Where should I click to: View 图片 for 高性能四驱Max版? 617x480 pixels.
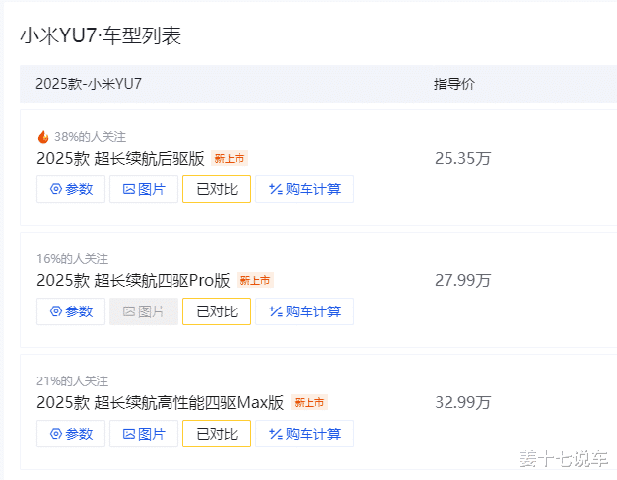tap(144, 434)
